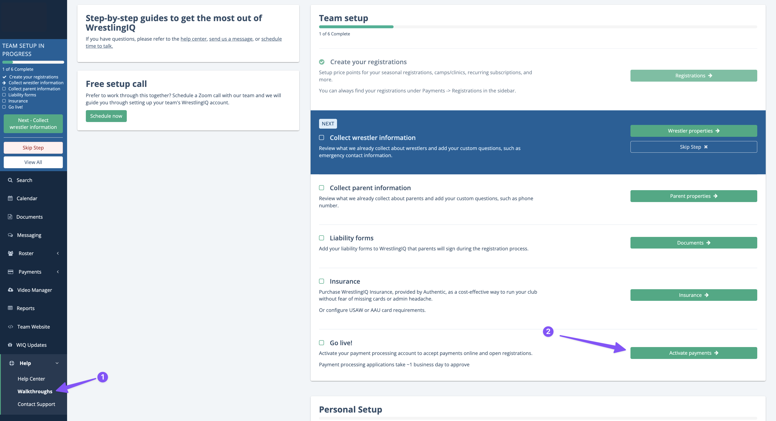Click the Team setup progress bar
Image resolution: width=776 pixels, height=421 pixels.
(x=538, y=27)
